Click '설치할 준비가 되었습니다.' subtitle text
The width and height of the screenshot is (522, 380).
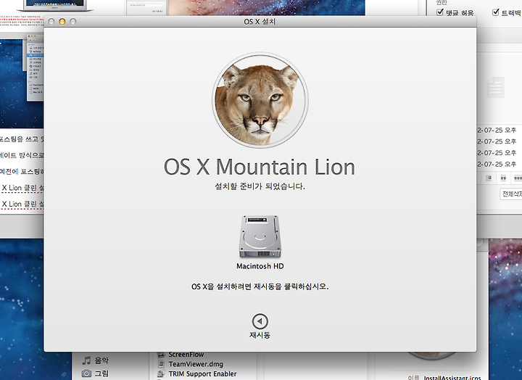[260, 186]
